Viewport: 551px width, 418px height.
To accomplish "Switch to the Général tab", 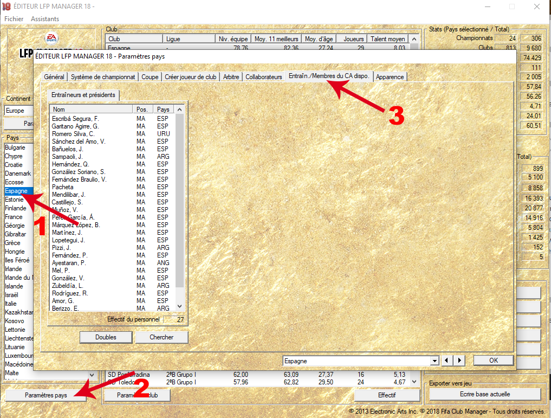I will pyautogui.click(x=54, y=77).
